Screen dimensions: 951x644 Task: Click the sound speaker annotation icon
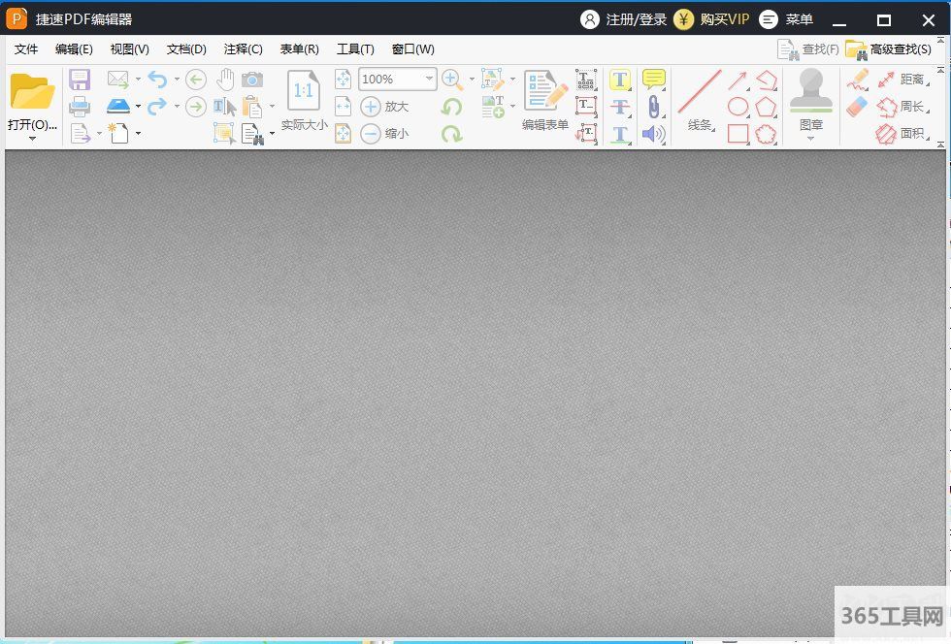(x=654, y=134)
